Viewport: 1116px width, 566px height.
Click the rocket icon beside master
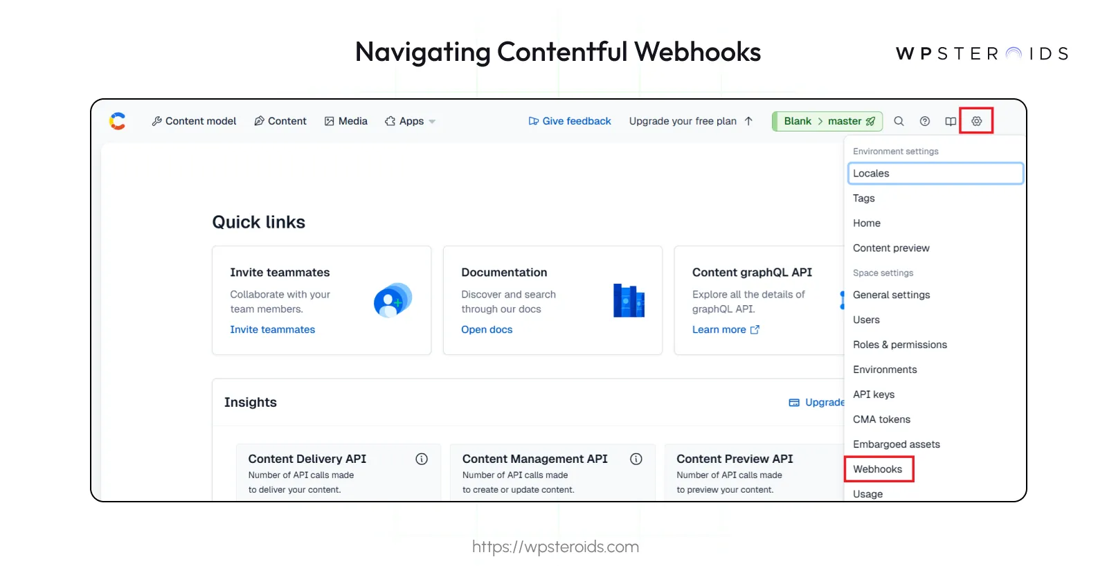(871, 121)
